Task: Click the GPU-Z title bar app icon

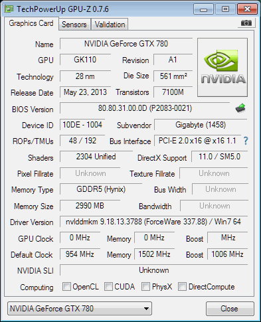Action: pos(9,9)
